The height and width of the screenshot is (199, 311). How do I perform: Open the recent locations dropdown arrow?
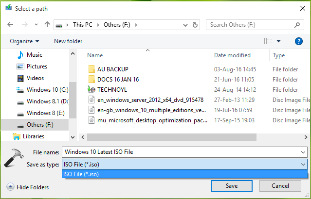[36, 25]
